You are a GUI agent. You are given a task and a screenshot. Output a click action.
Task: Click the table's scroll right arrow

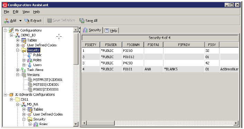point(236,123)
